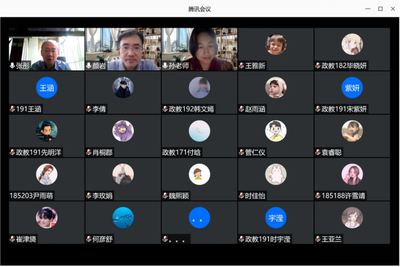This screenshot has width=400, height=267.
Task: Click the name label 政教171付晗
Action: pyautogui.click(x=181, y=152)
